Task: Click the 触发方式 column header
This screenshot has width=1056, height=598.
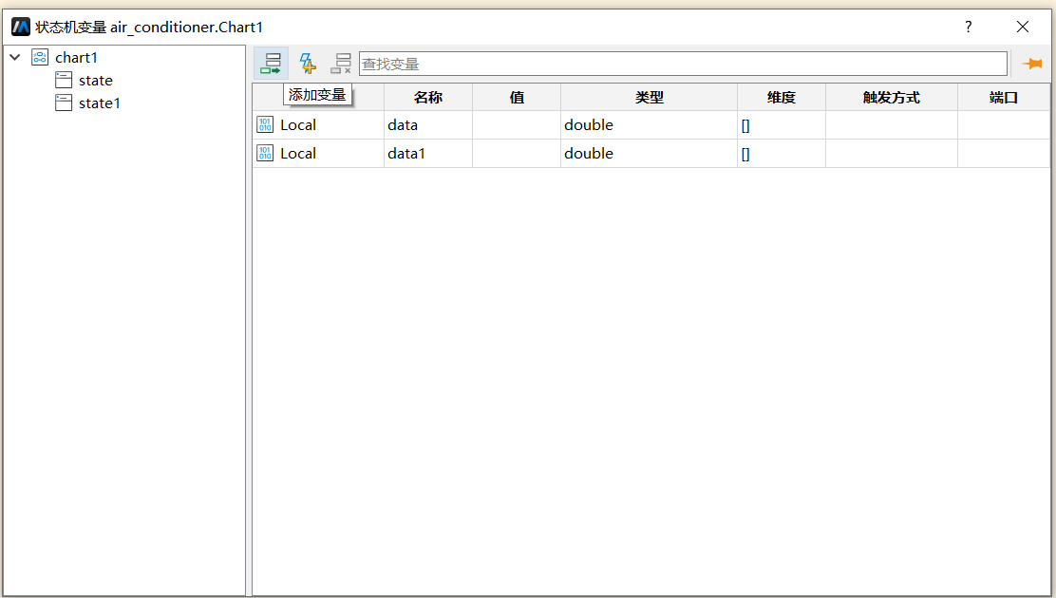Action: (892, 97)
